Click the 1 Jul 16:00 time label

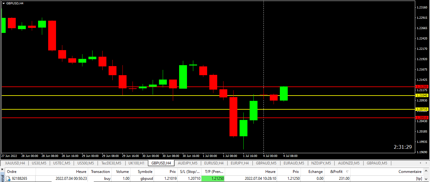pos(250,156)
